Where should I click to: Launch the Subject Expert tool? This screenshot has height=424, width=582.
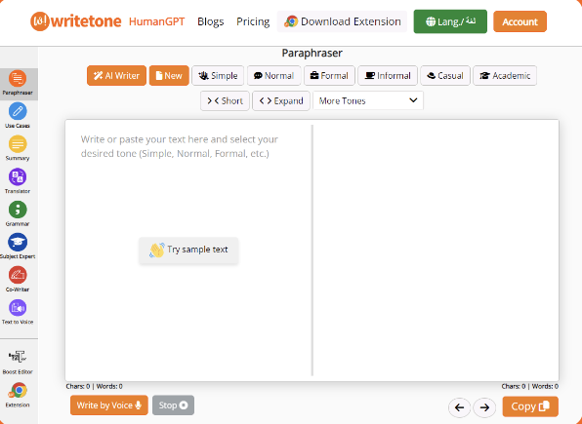[18, 243]
